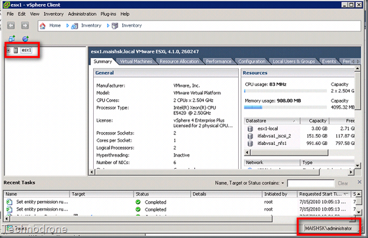Click the Back navigation arrow button

pos(11,25)
